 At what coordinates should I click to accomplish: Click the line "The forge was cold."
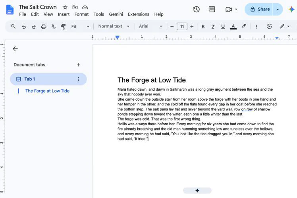coord(134,119)
